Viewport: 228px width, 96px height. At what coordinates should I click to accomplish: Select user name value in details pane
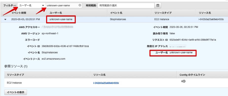coord(181,53)
